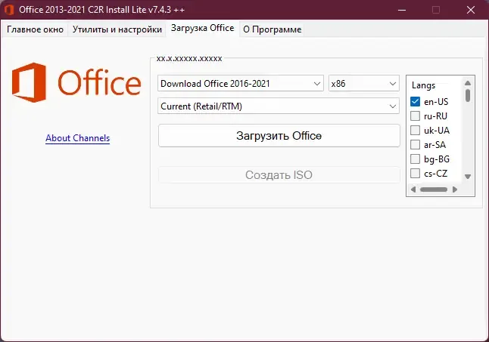Tick the ar-SA language checkbox
Image resolution: width=489 pixels, height=342 pixels.
tap(415, 144)
